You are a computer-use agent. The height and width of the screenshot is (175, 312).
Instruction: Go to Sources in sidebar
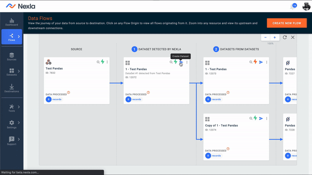(x=12, y=57)
